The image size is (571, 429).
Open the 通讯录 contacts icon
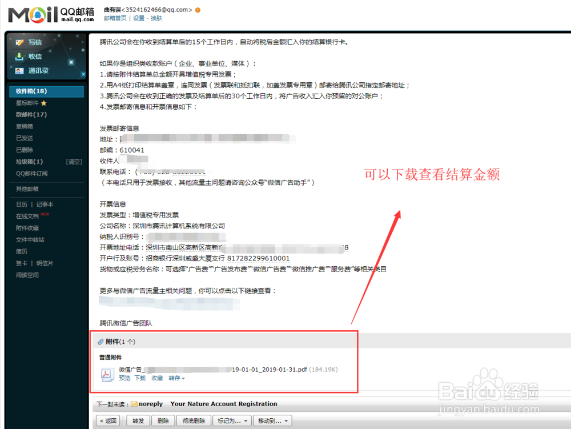(19, 70)
